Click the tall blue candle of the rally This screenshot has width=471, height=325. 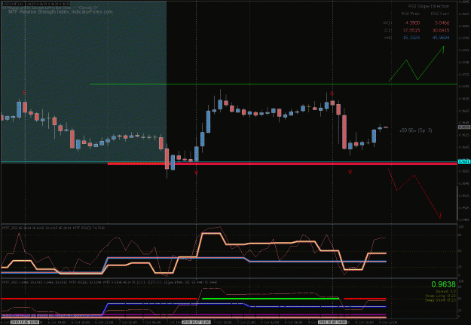click(x=208, y=121)
